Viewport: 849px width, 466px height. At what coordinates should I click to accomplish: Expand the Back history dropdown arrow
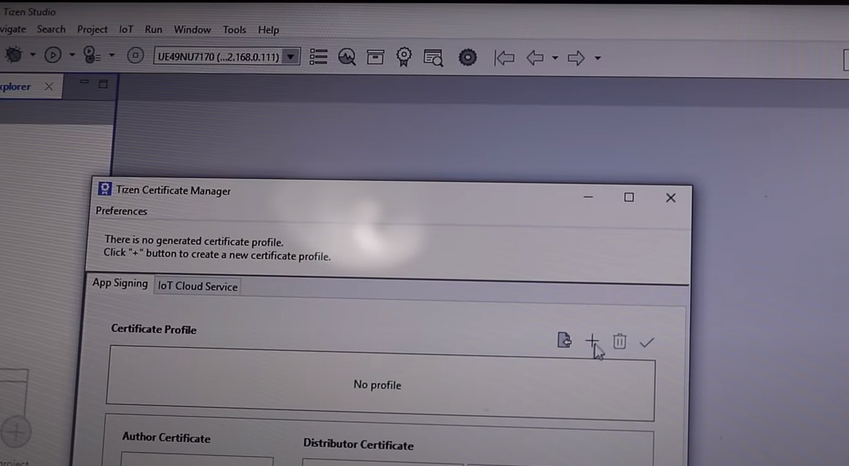[555, 58]
